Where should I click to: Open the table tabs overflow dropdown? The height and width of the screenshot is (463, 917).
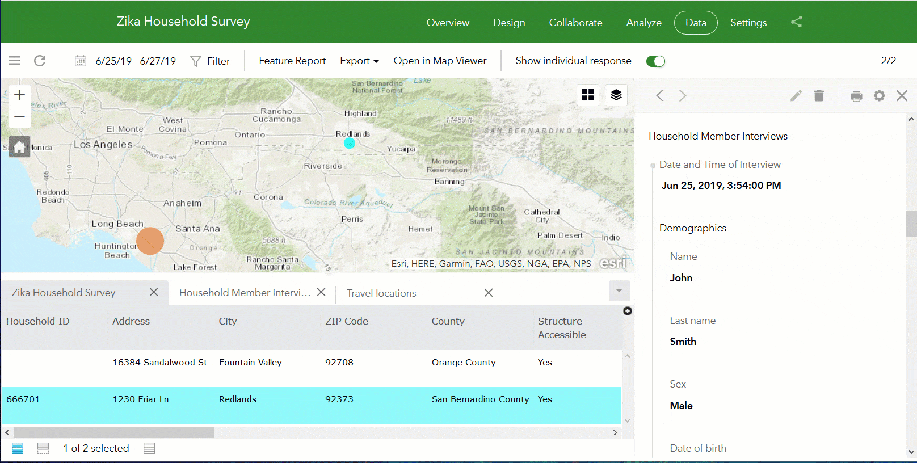(619, 291)
